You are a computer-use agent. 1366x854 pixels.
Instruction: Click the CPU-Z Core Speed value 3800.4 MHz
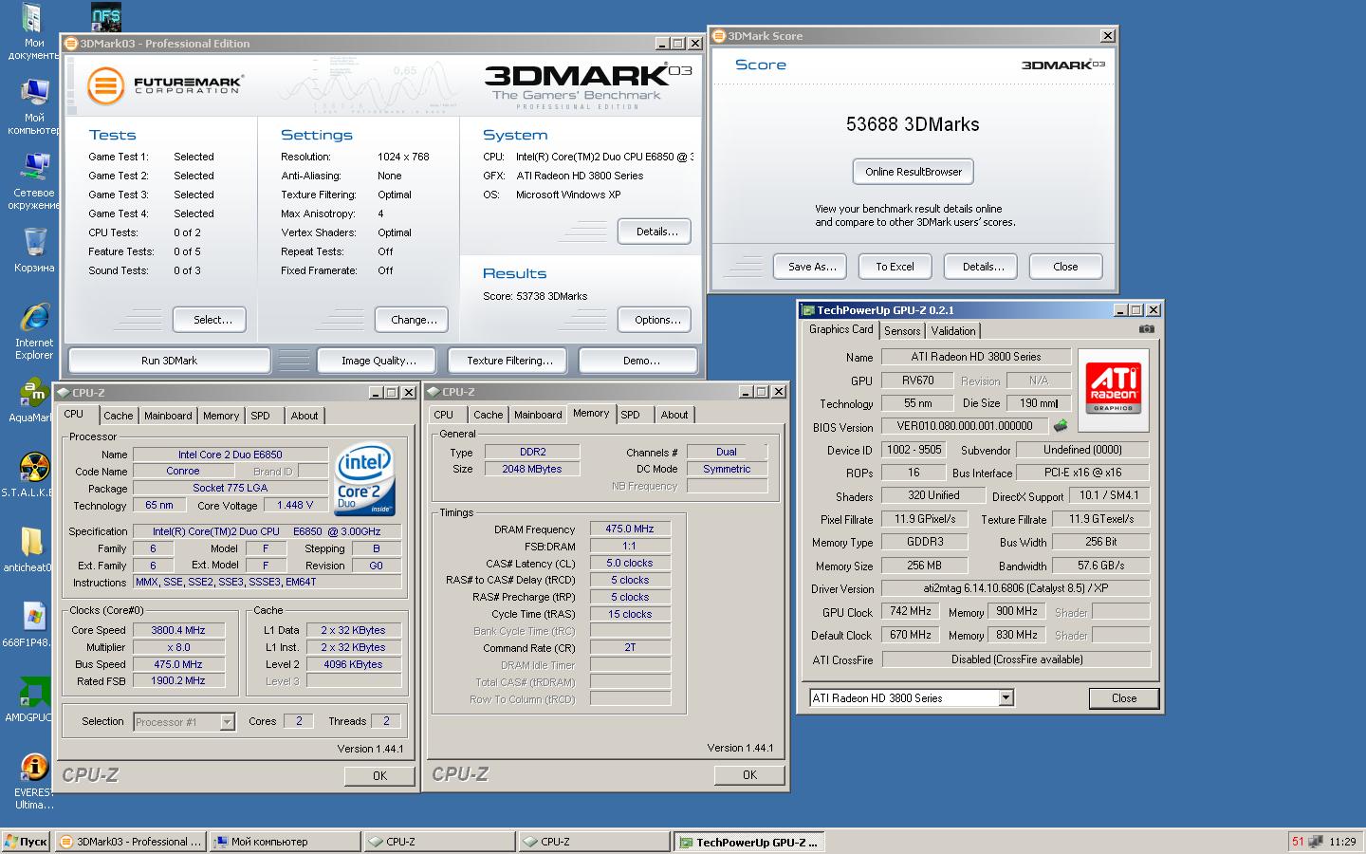(x=178, y=630)
